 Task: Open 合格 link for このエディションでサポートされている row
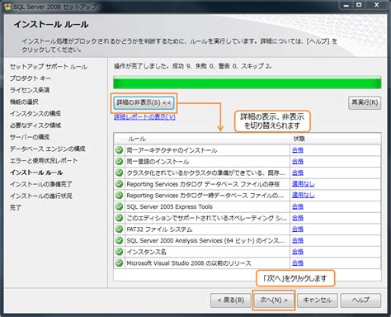298,218
